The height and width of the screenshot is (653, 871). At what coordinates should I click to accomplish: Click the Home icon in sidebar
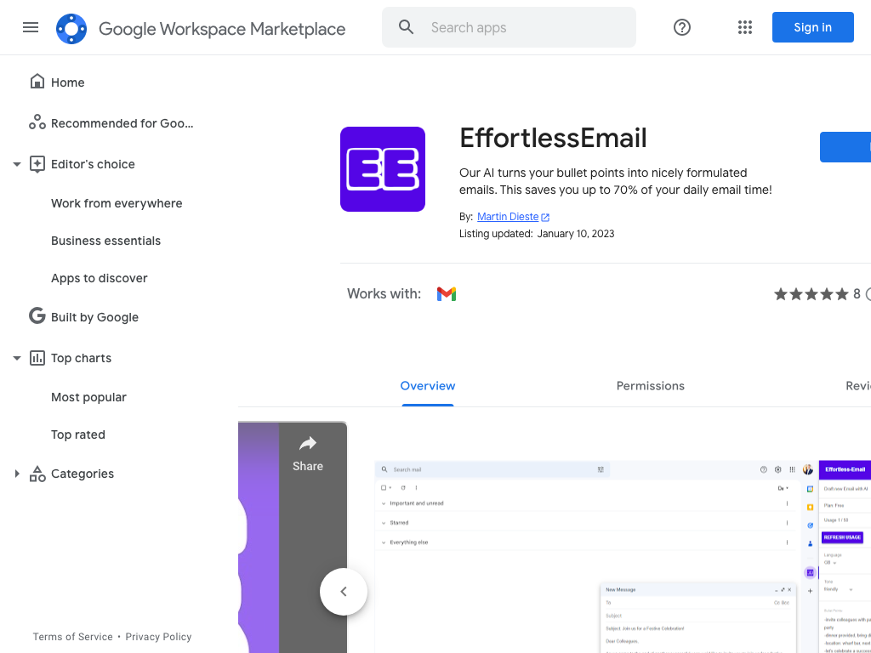[37, 82]
